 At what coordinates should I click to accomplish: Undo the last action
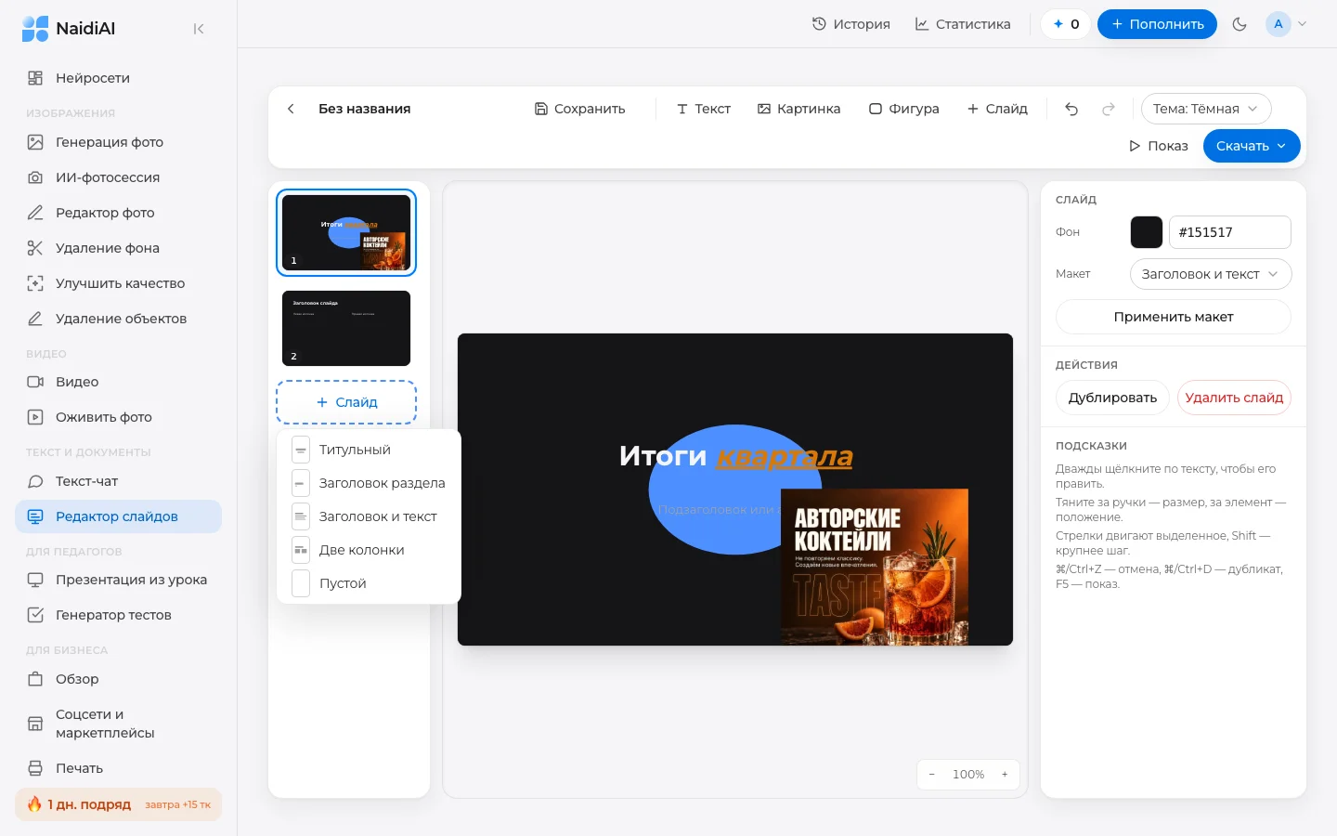click(x=1071, y=109)
